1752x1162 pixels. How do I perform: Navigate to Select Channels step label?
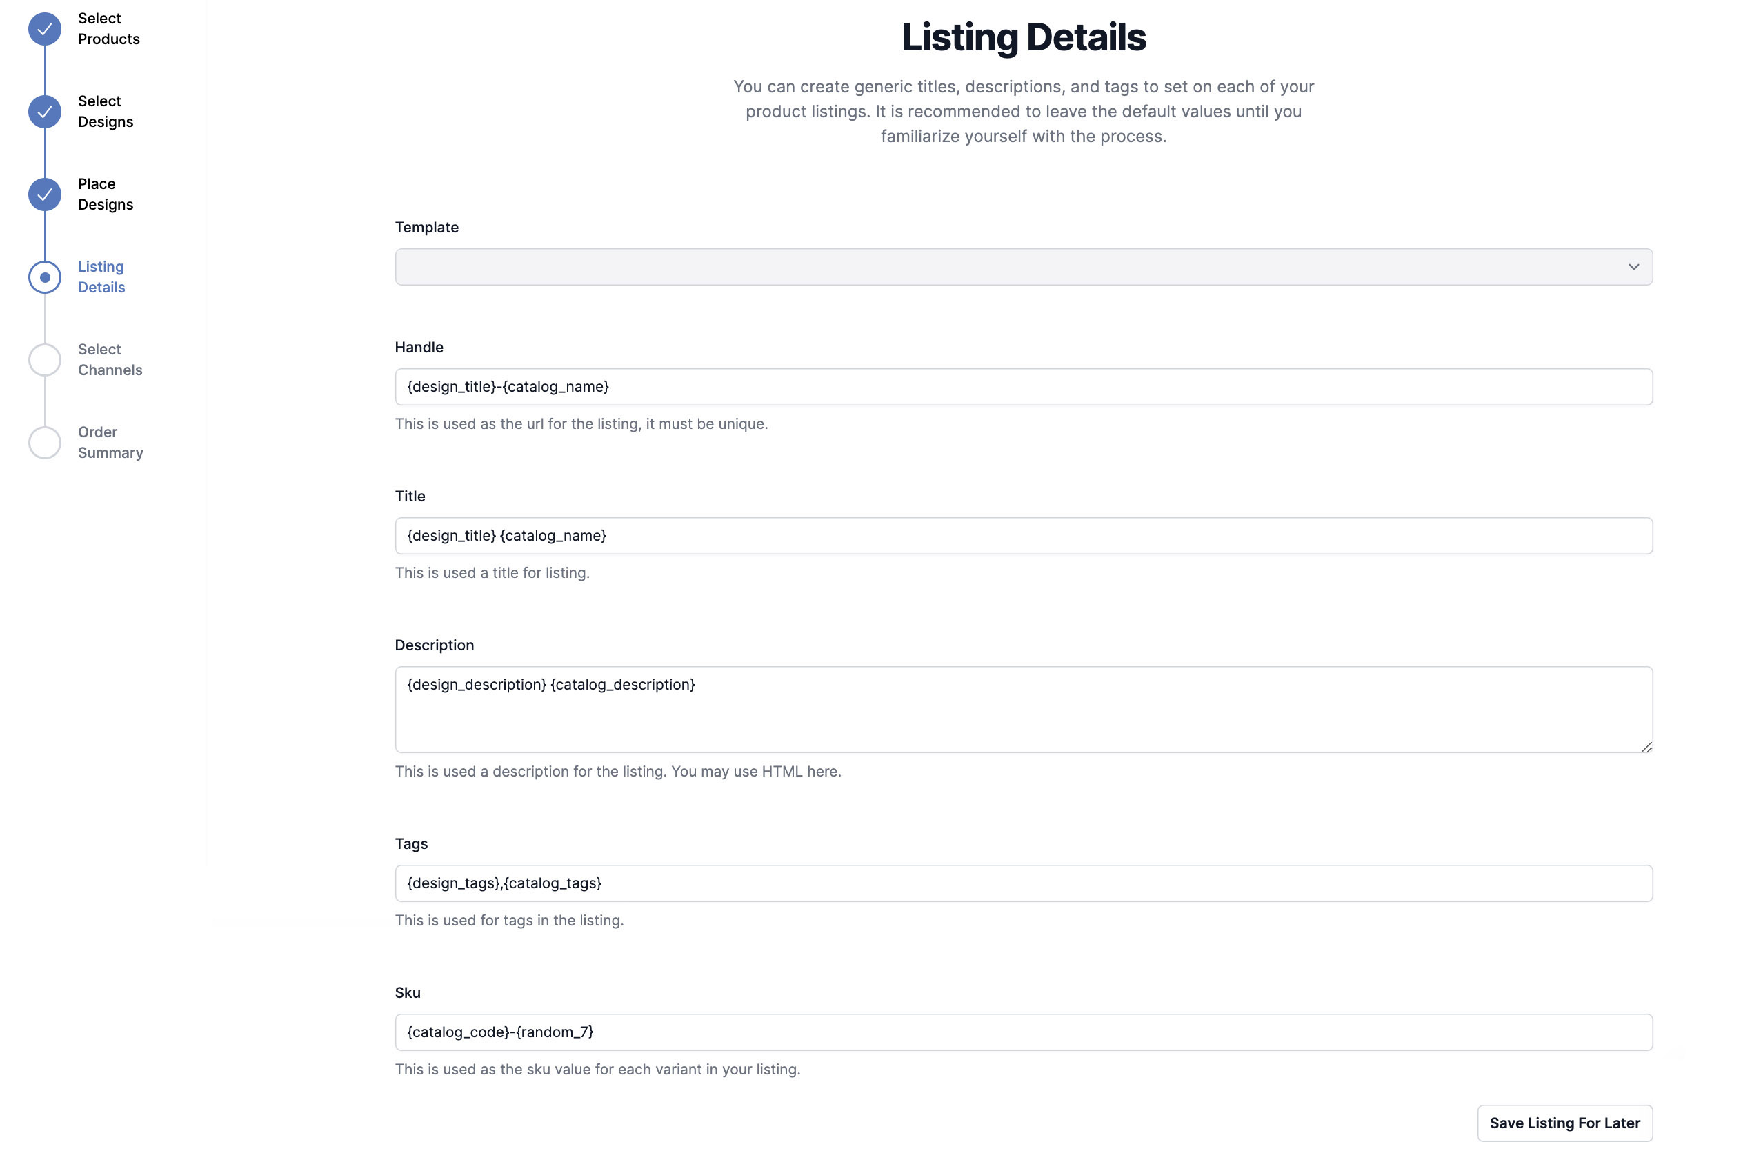[x=110, y=360]
